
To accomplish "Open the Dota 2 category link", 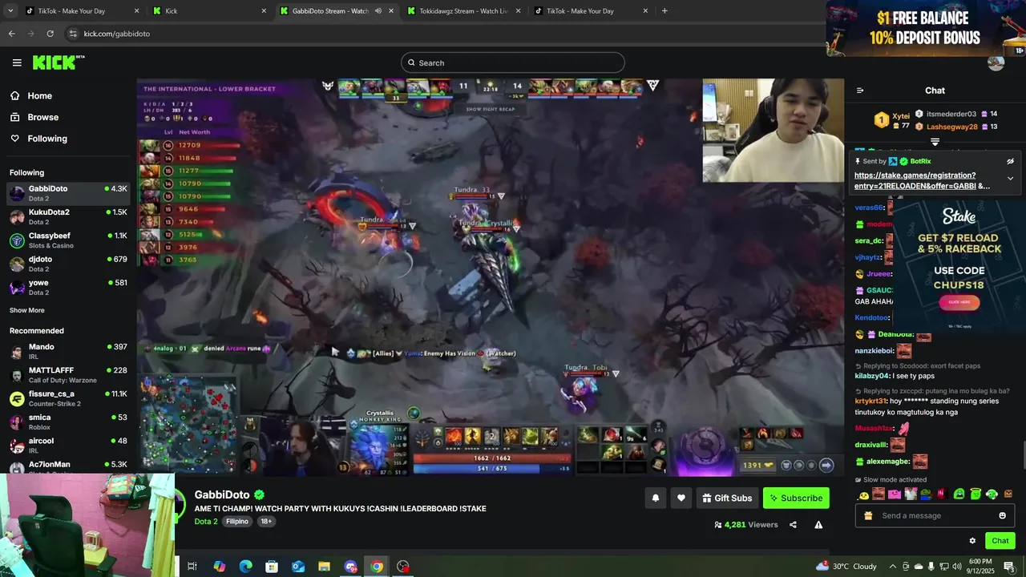I will click(205, 521).
